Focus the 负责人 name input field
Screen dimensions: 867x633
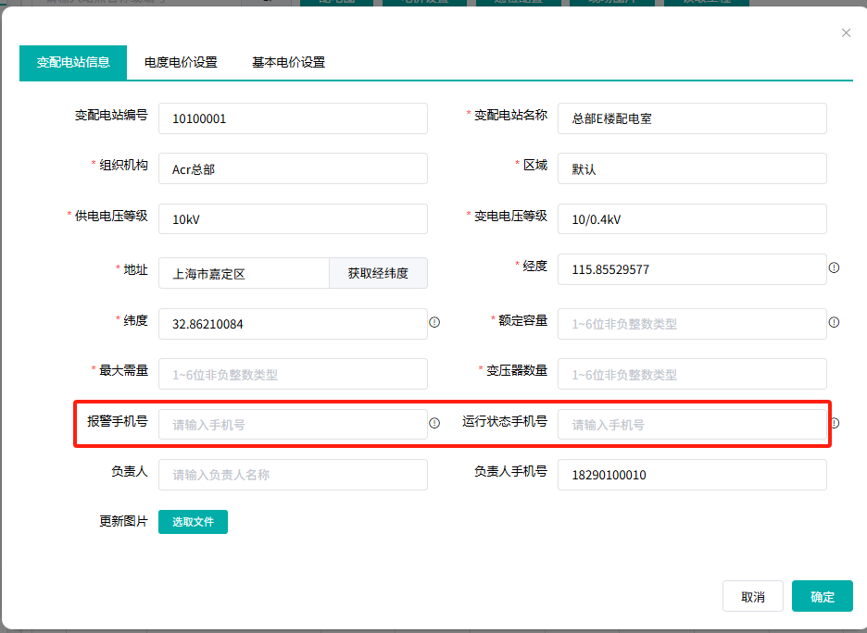click(293, 475)
